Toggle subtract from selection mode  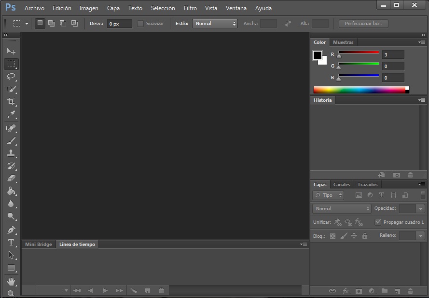(x=63, y=24)
